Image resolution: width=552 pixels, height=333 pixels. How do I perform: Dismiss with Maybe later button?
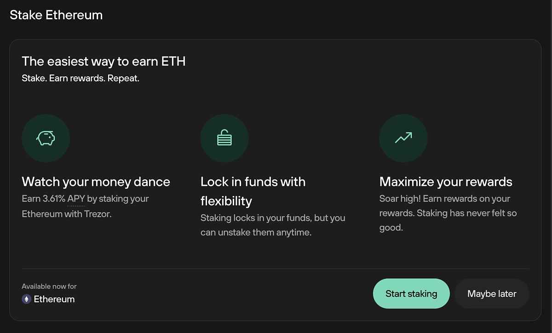492,293
